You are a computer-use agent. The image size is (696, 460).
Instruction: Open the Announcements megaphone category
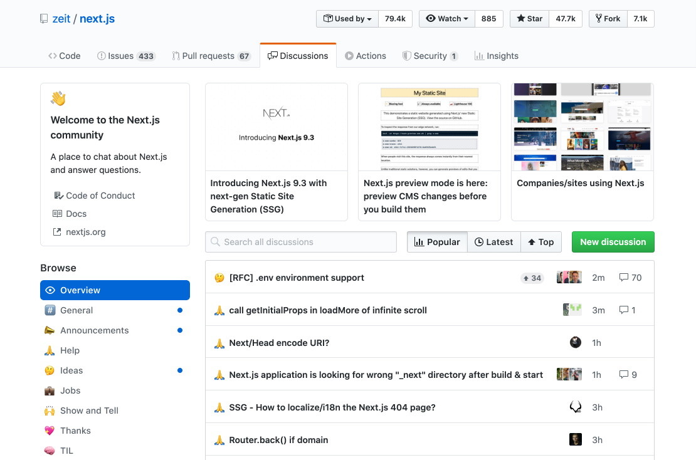coord(50,330)
